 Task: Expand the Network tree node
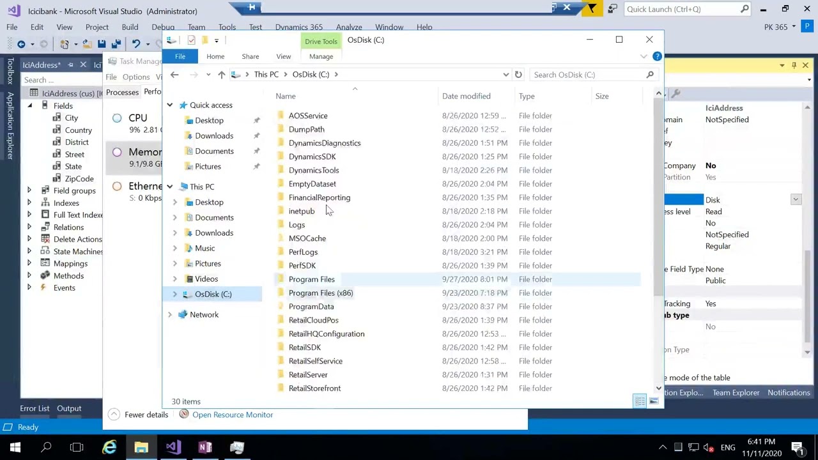click(170, 314)
